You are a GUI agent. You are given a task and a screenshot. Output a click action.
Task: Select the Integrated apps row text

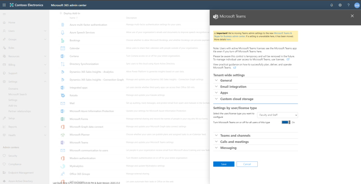point(78,88)
